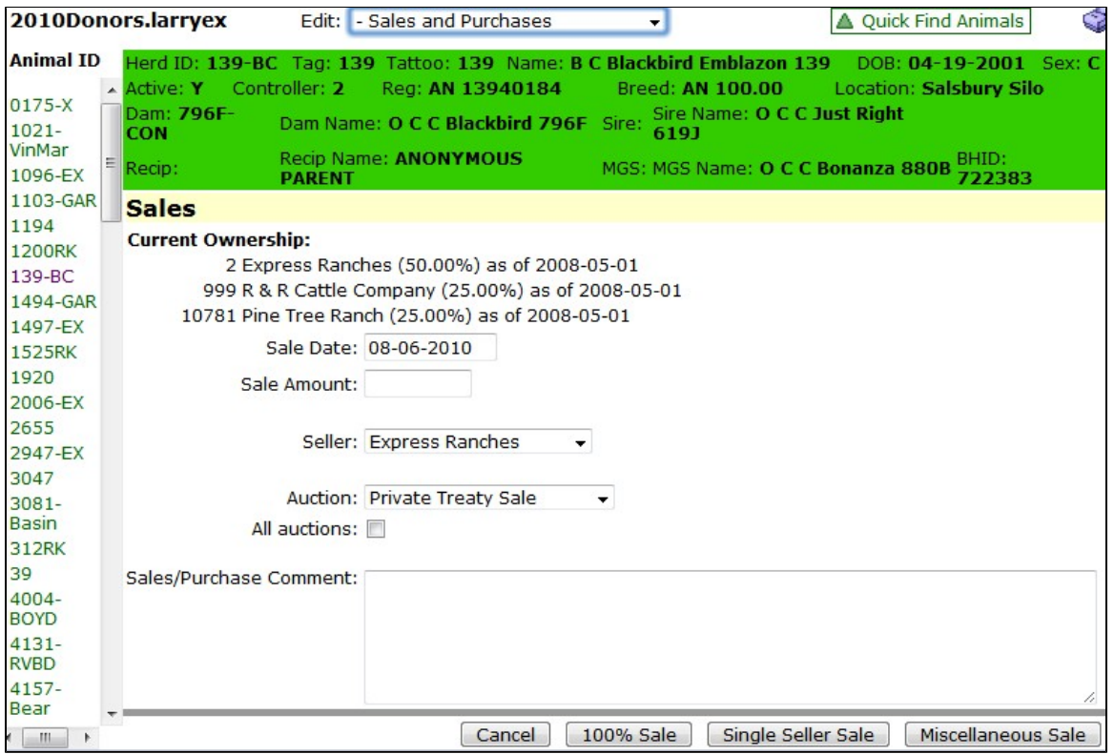Click the animal list scroll up arrow

[112, 91]
